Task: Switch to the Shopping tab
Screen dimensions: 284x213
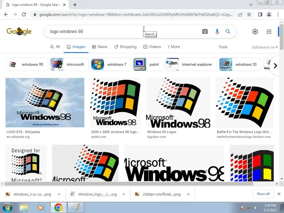Action: point(125,47)
